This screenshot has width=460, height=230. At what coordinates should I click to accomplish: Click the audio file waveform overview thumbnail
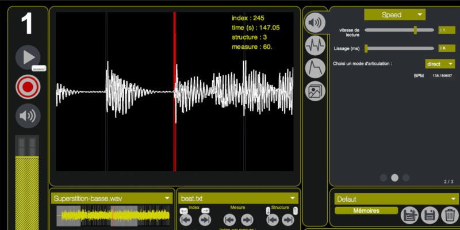click(113, 216)
